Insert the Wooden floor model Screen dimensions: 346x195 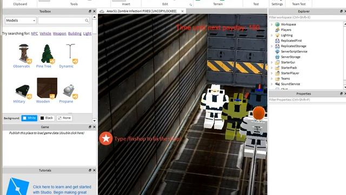[x=47, y=88]
